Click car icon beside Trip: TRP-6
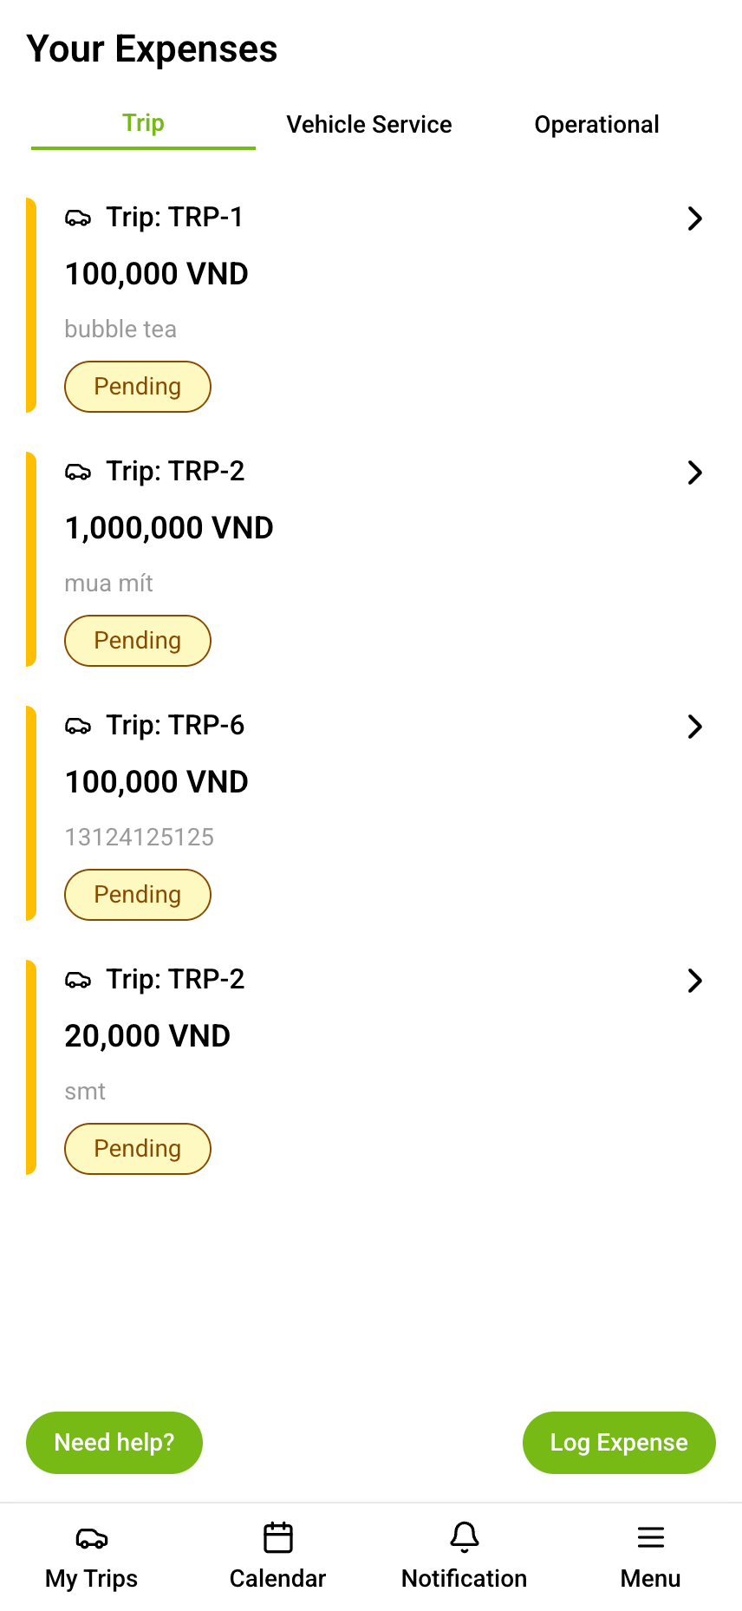 coord(78,727)
